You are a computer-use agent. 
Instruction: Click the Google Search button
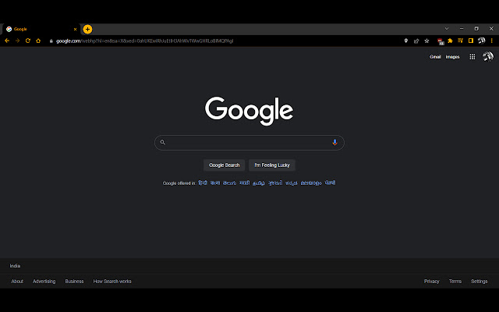coord(224,165)
